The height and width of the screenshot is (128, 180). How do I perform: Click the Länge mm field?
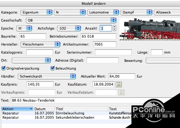pos(157,52)
